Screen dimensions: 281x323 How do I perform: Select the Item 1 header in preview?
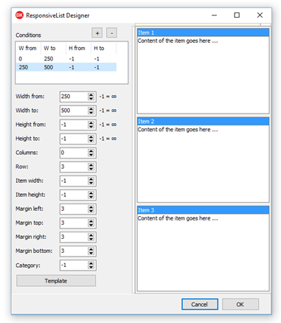click(x=203, y=32)
